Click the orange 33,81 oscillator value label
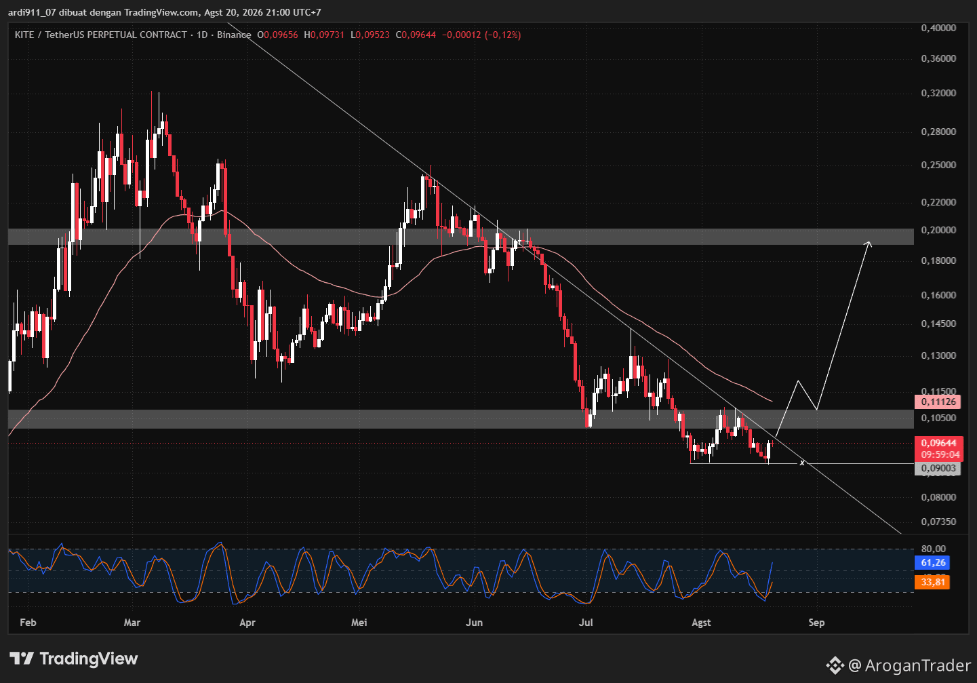Viewport: 977px width, 683px height. click(x=932, y=582)
